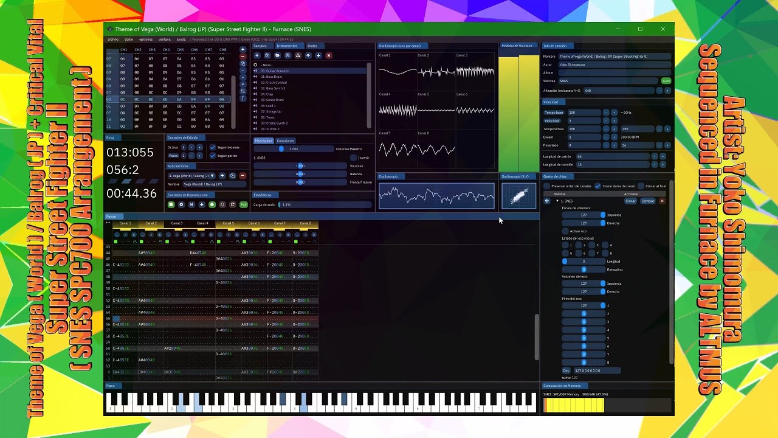Viewport: 778px width, 438px height.
Task: Decrease Velocidad value with minus button
Action: point(606,121)
